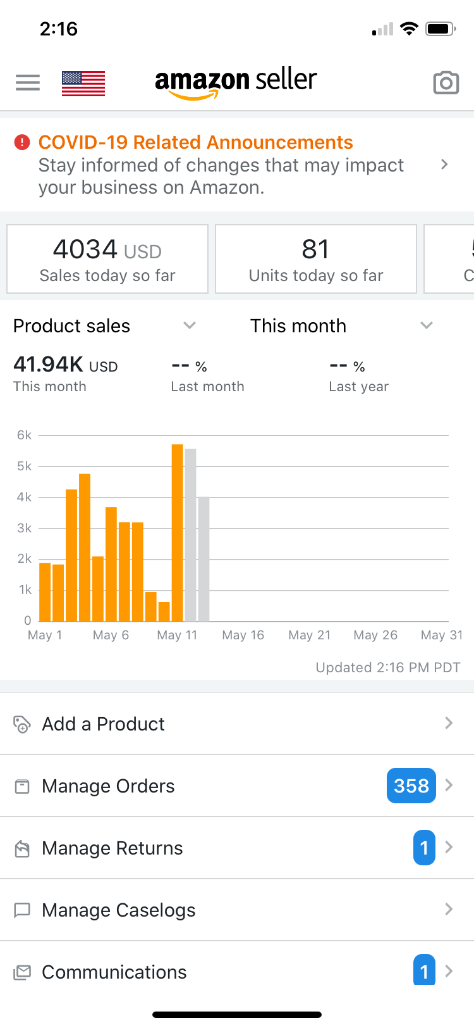Expand the This month dropdown
Viewport: 474px width, 1028px height.
(x=426, y=325)
